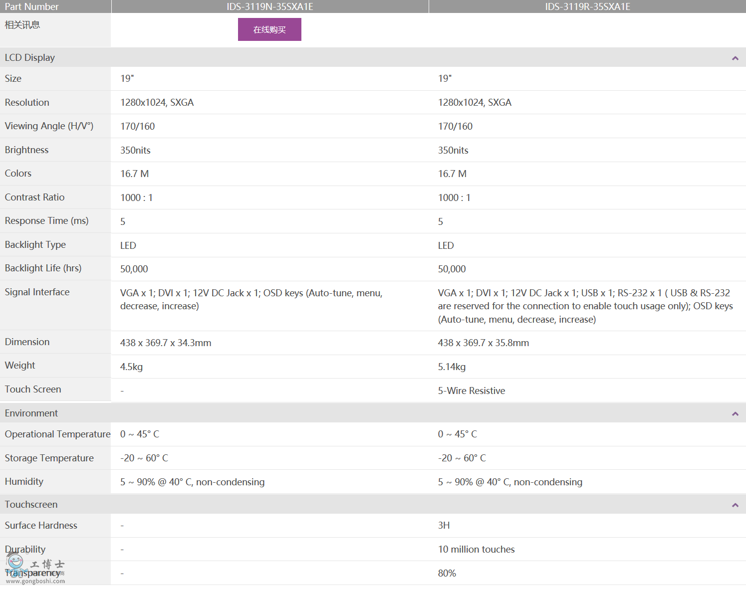Viewport: 746px width, 591px height.
Task: Click the 相关讯息 row label
Action: click(22, 25)
